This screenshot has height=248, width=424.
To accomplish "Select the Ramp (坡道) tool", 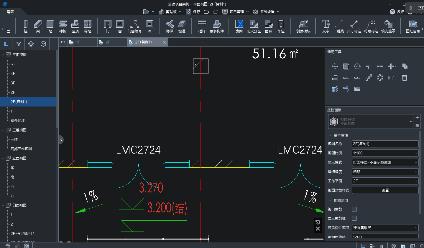I will point(182,26).
